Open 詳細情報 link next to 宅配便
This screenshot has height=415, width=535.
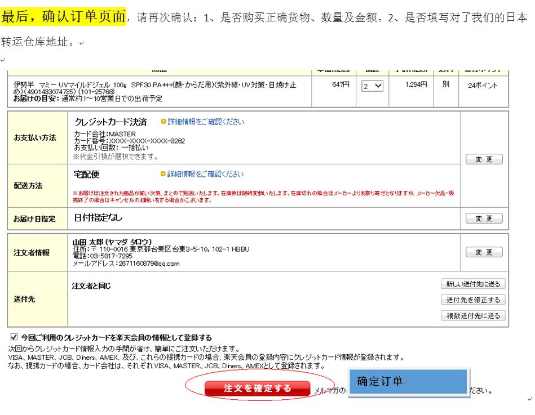coord(206,175)
